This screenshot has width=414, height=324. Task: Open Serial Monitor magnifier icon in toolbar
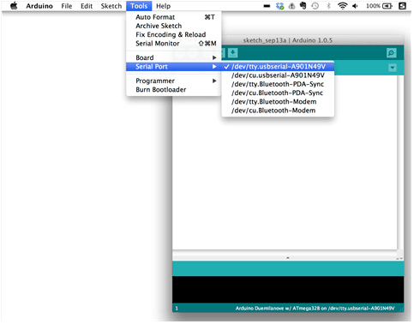391,53
